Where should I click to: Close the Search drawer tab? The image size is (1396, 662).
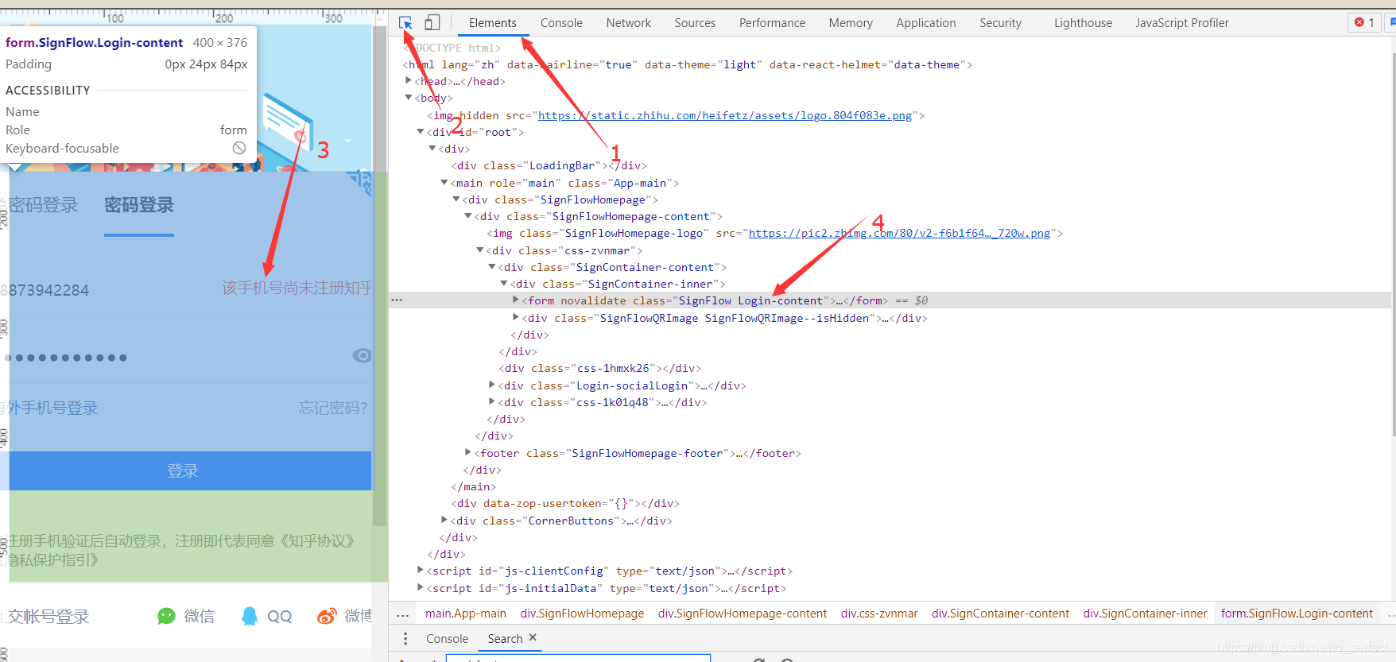pos(533,637)
